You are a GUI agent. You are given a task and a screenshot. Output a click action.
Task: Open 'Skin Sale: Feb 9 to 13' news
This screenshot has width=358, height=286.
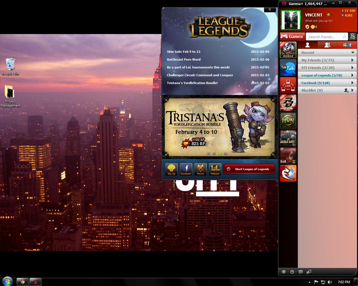coord(183,52)
